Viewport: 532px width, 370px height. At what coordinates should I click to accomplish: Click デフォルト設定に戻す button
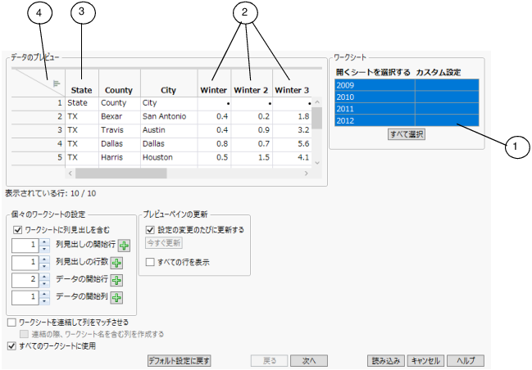tap(180, 360)
